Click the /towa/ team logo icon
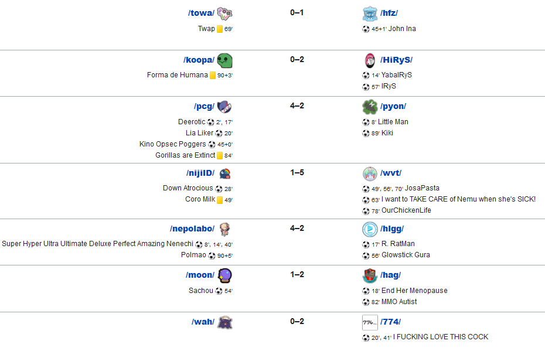This screenshot has height=351, width=545. [224, 13]
